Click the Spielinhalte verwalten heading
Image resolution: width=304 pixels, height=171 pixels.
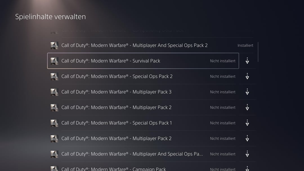click(x=50, y=17)
